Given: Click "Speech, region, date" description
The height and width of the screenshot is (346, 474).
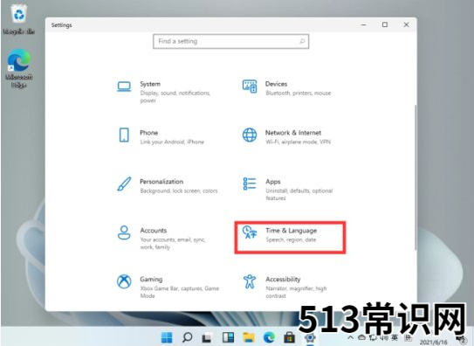Looking at the screenshot, I should [x=291, y=239].
